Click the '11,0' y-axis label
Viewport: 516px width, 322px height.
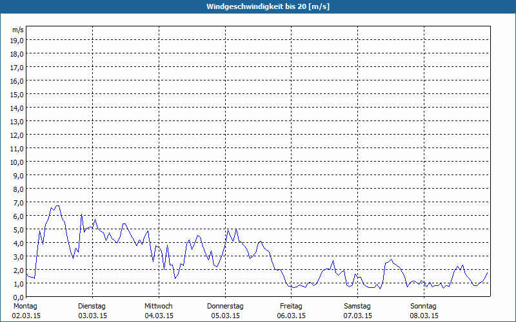[17, 149]
